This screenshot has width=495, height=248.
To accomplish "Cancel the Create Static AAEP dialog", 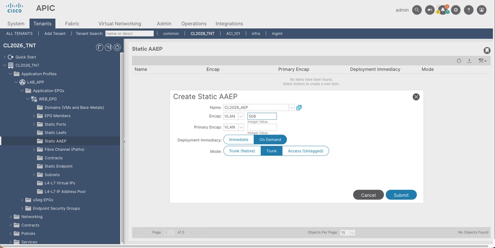I will point(369,195).
